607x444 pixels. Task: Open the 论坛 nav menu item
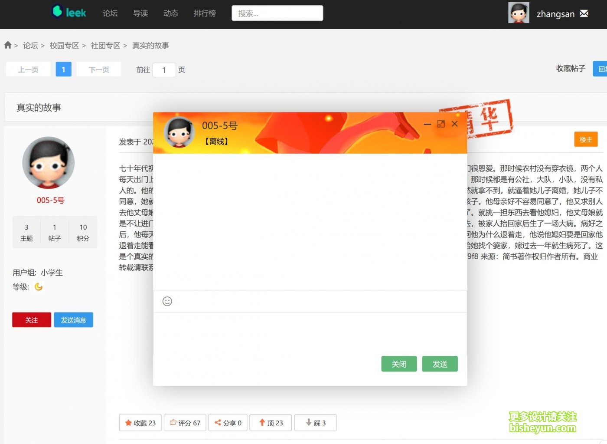pyautogui.click(x=110, y=13)
